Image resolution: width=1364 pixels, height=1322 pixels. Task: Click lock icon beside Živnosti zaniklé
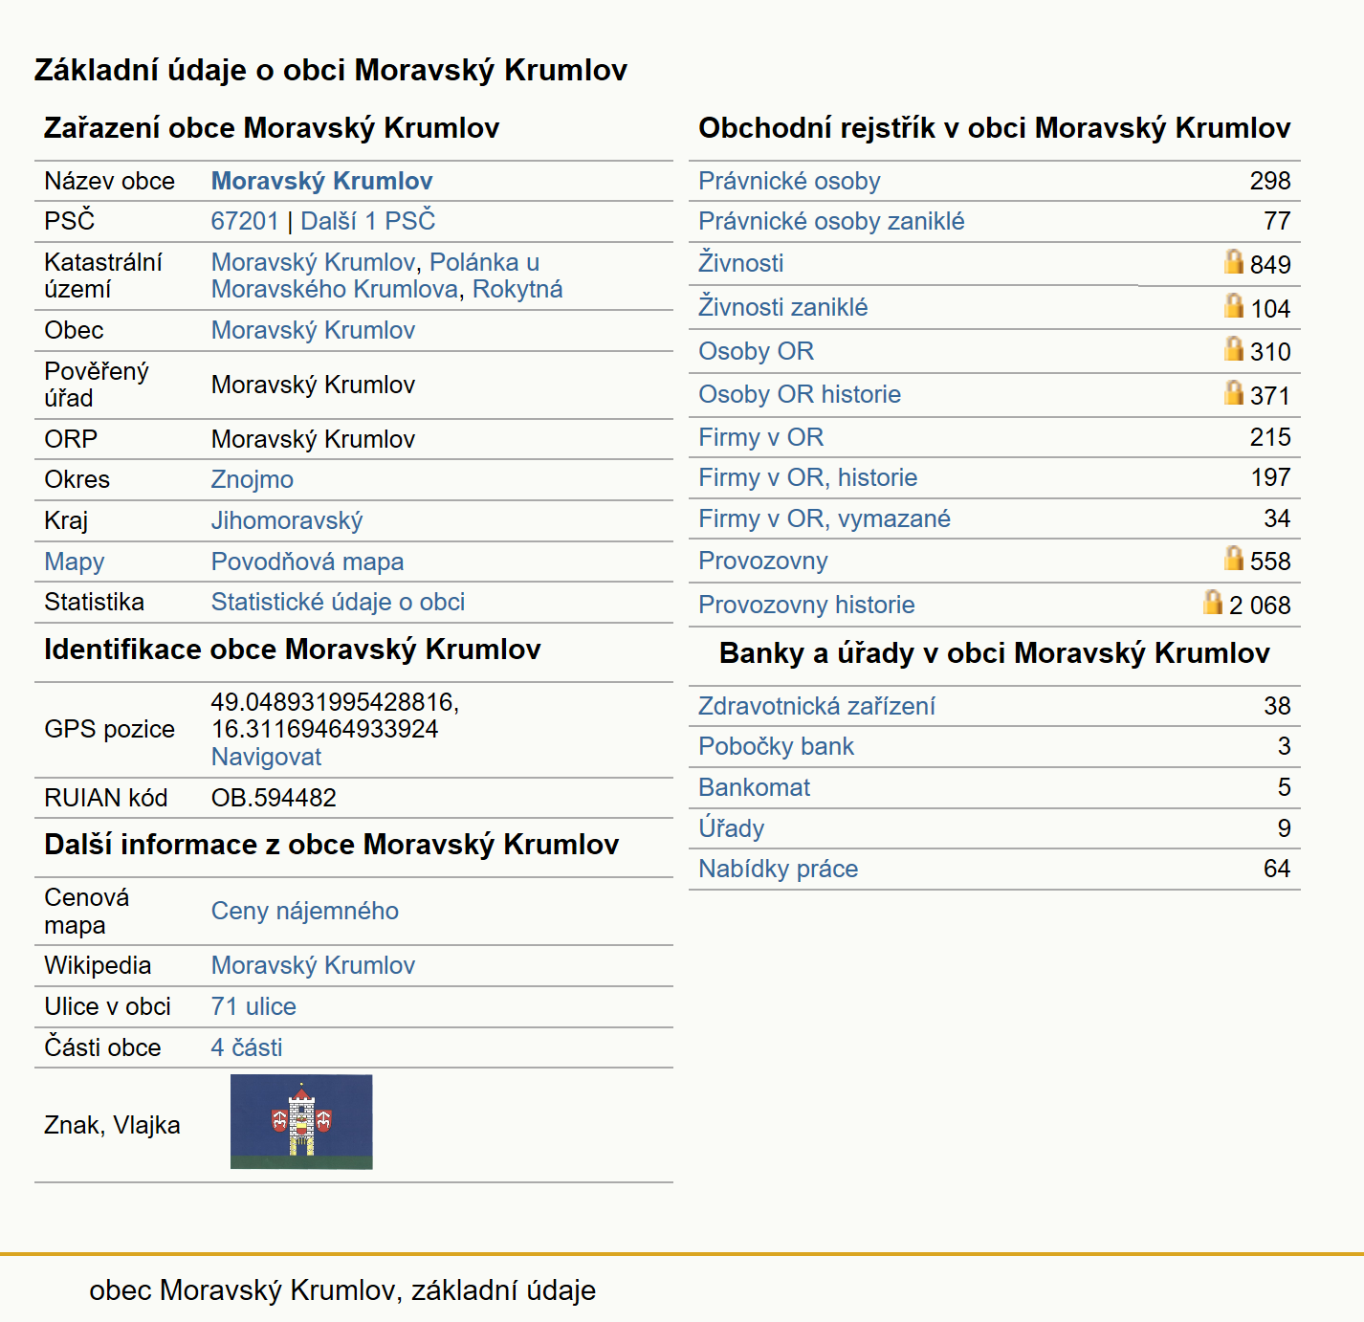click(x=1234, y=306)
